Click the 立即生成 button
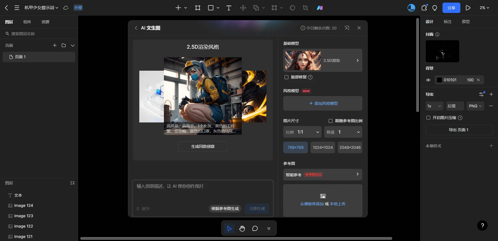 pos(257,209)
